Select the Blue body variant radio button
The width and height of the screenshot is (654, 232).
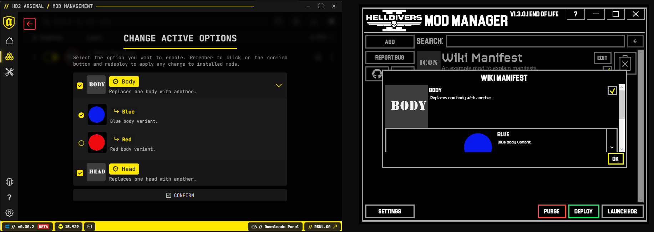(x=81, y=115)
